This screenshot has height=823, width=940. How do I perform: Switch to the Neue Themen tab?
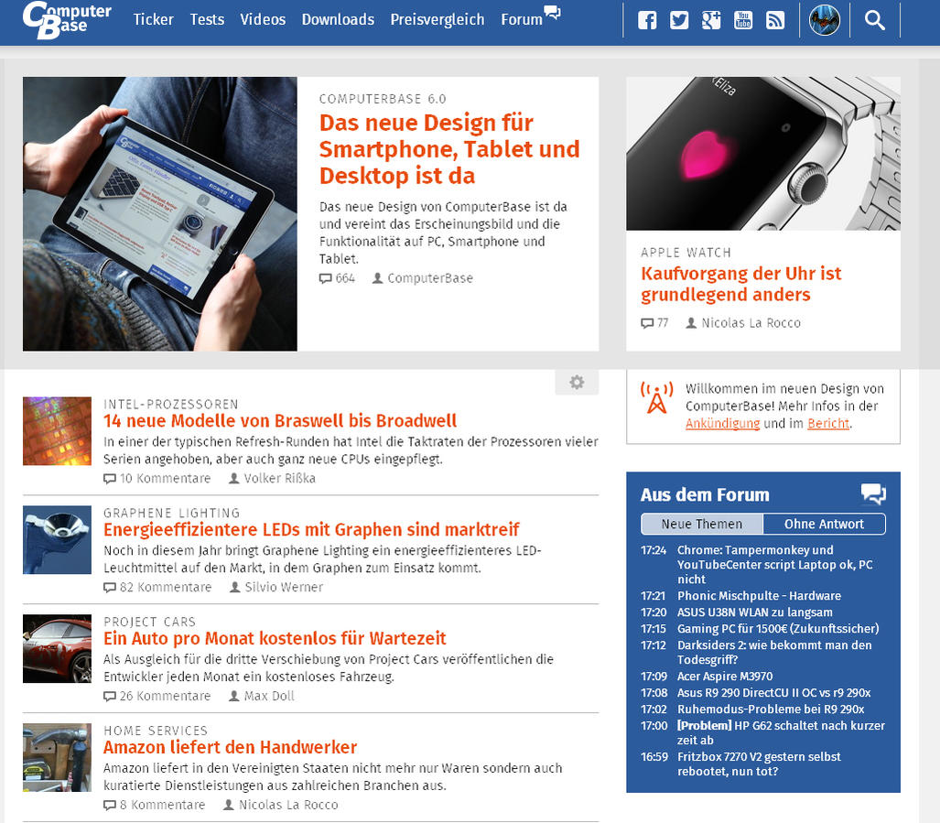click(702, 524)
